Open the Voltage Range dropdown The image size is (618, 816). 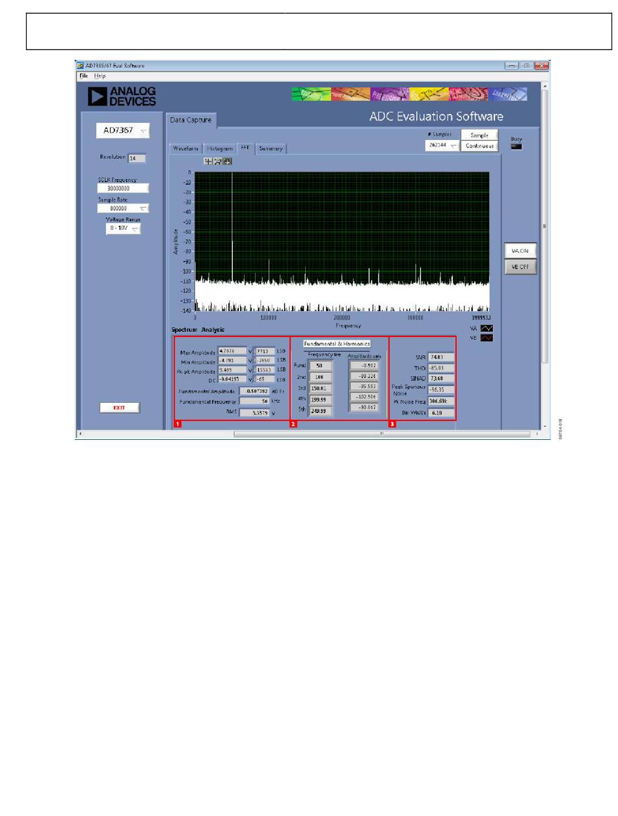click(x=123, y=229)
